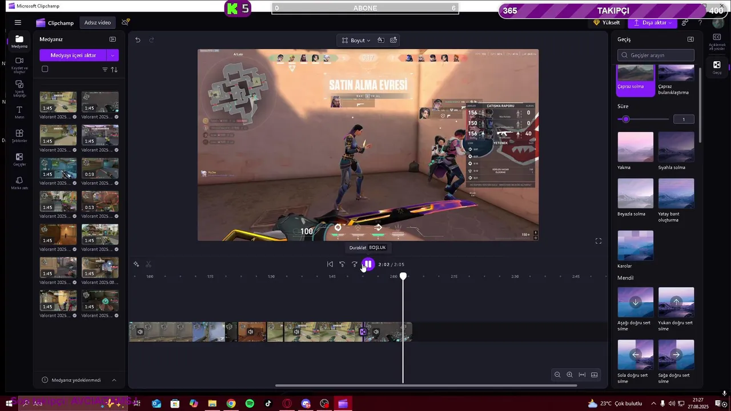731x411 pixels.
Task: Adjust the Süre duration slider
Action: click(x=626, y=119)
